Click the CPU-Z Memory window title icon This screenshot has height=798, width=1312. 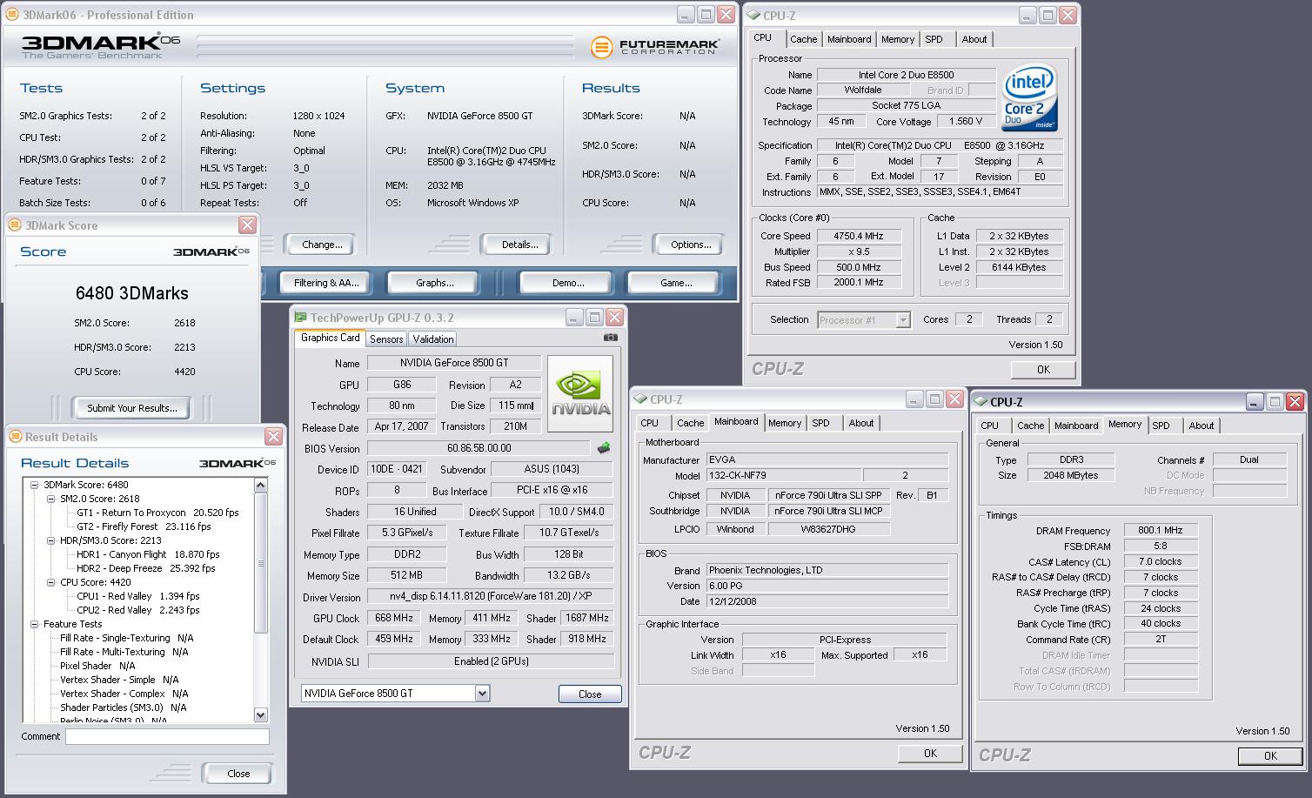coord(981,402)
